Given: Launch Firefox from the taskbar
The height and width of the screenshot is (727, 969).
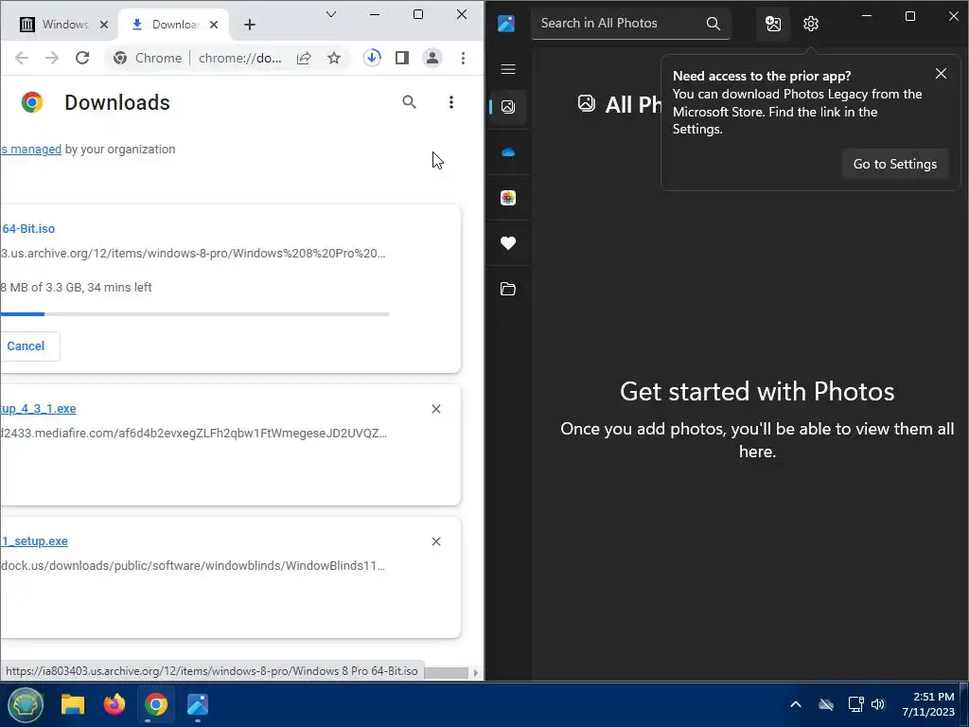Looking at the screenshot, I should pyautogui.click(x=115, y=704).
